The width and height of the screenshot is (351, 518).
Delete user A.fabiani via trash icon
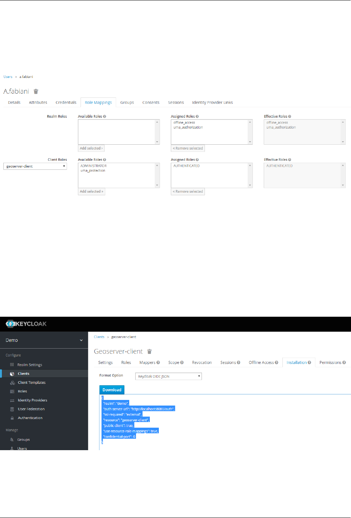(x=36, y=91)
